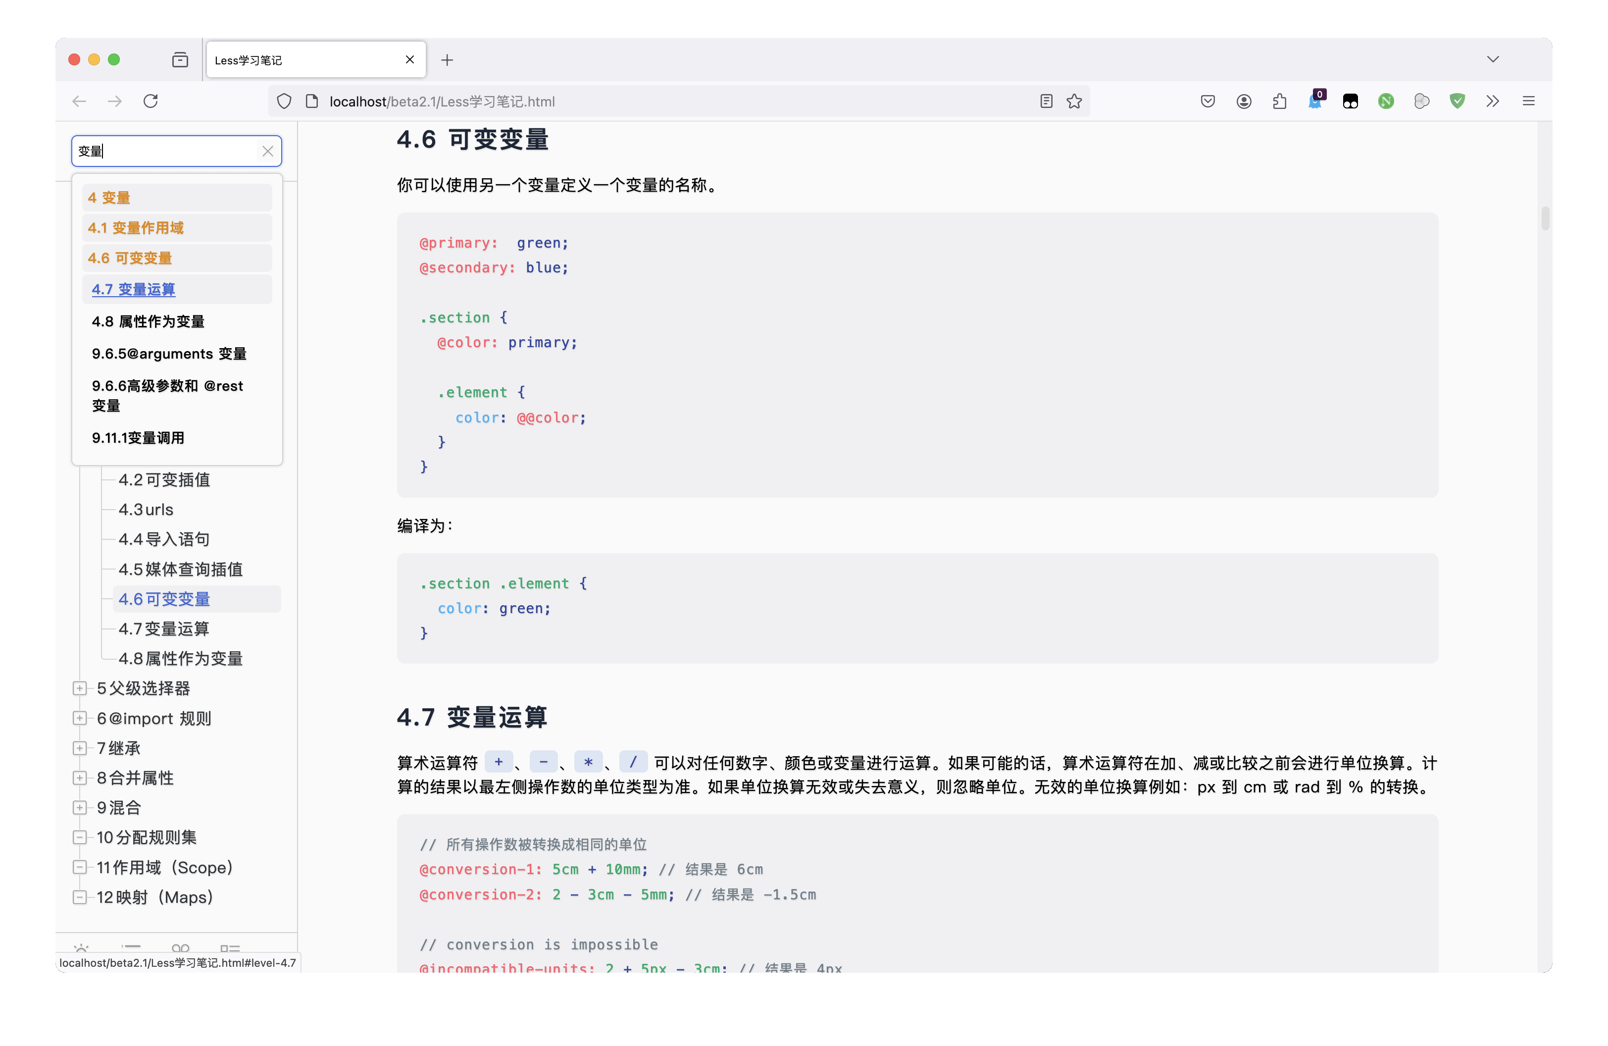Open the list all tabs dropdown
Image resolution: width=1608 pixels, height=1046 pixels.
(x=1493, y=59)
